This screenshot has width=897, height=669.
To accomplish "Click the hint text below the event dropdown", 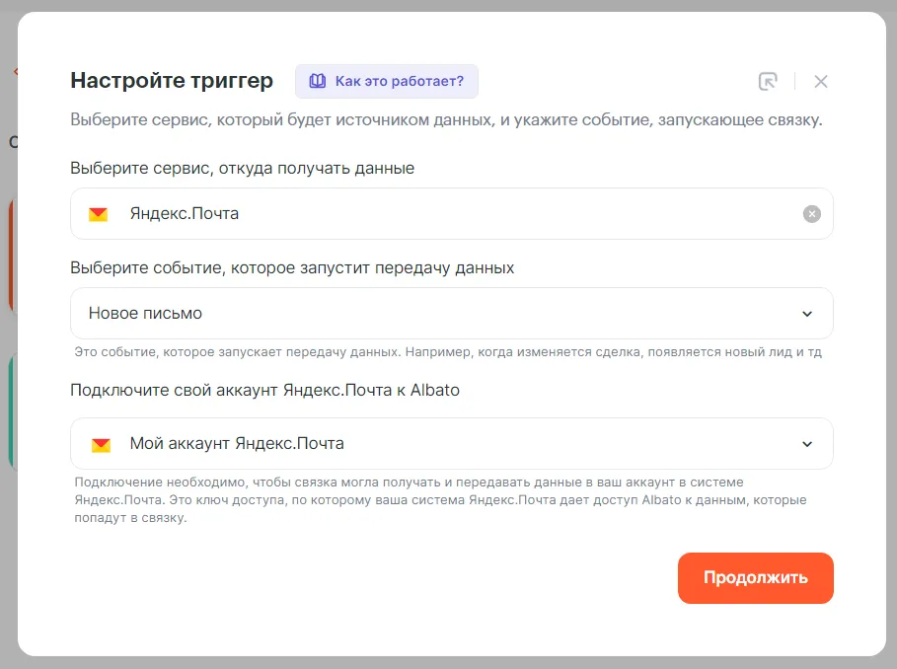I will (448, 351).
